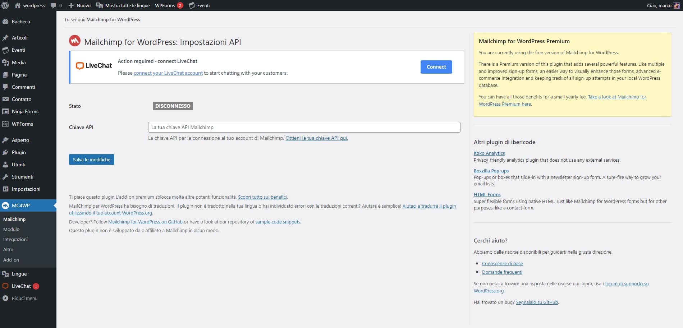Image resolution: width=683 pixels, height=328 pixels.
Task: Click the Strumenti wrench icon in sidebar
Action: 5,177
